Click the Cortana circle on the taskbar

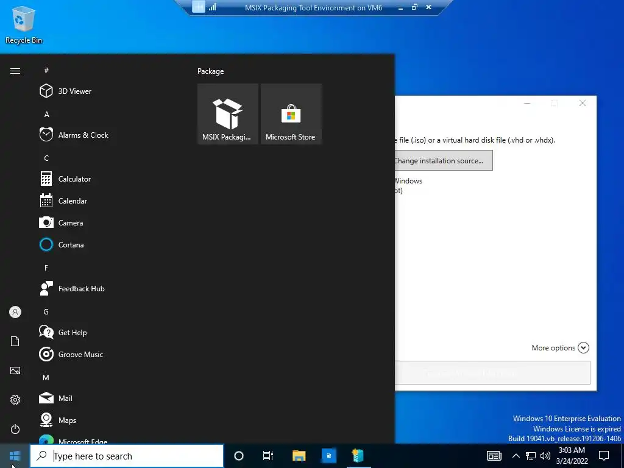pyautogui.click(x=239, y=456)
